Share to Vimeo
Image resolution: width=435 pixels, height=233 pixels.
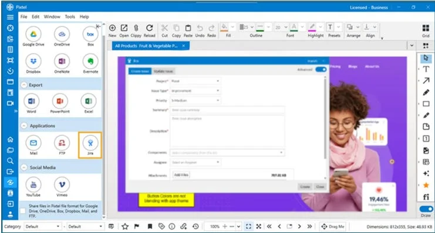tap(62, 184)
